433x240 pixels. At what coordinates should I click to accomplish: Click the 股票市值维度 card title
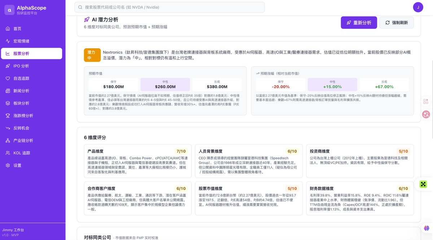211,189
